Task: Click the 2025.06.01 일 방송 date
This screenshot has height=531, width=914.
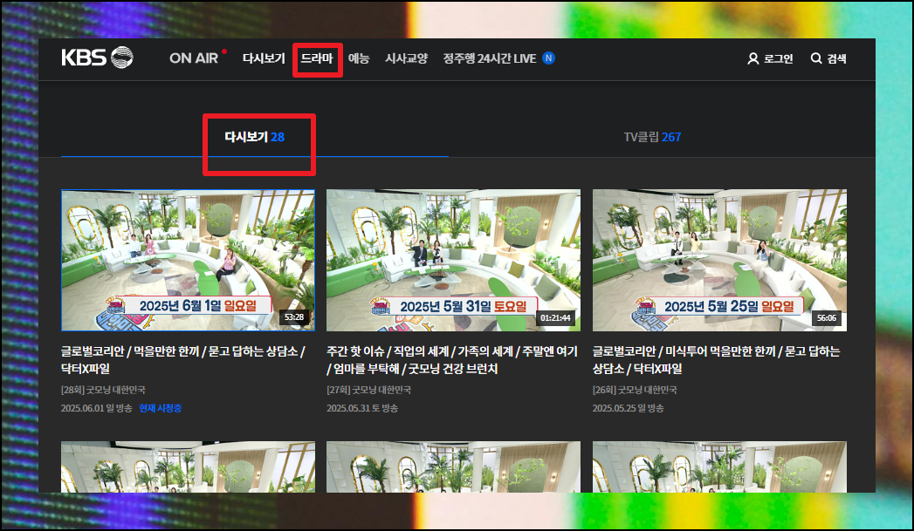Action: pos(96,408)
